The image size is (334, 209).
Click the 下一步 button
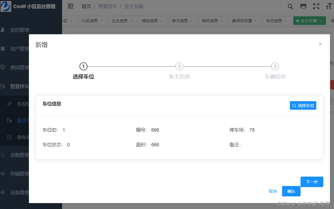tap(312, 182)
